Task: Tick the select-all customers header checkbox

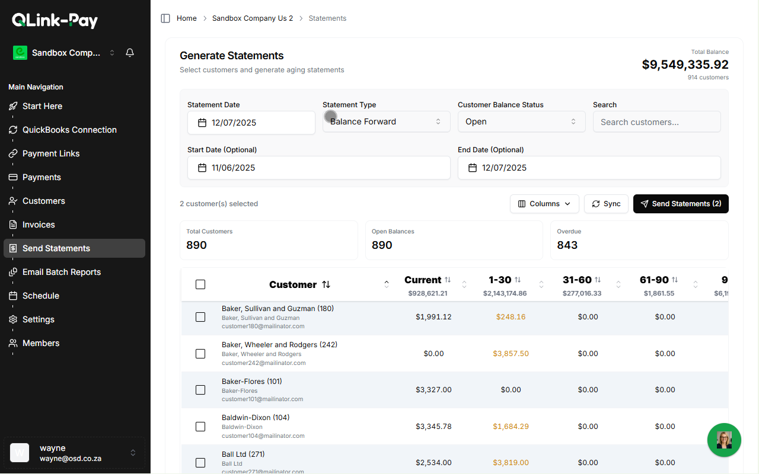Action: 200,284
